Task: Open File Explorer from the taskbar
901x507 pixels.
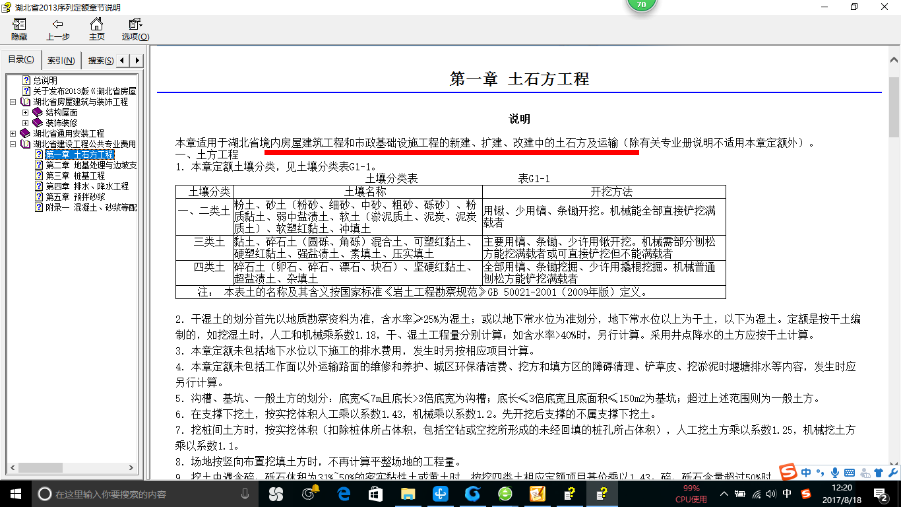Action: (x=408, y=494)
